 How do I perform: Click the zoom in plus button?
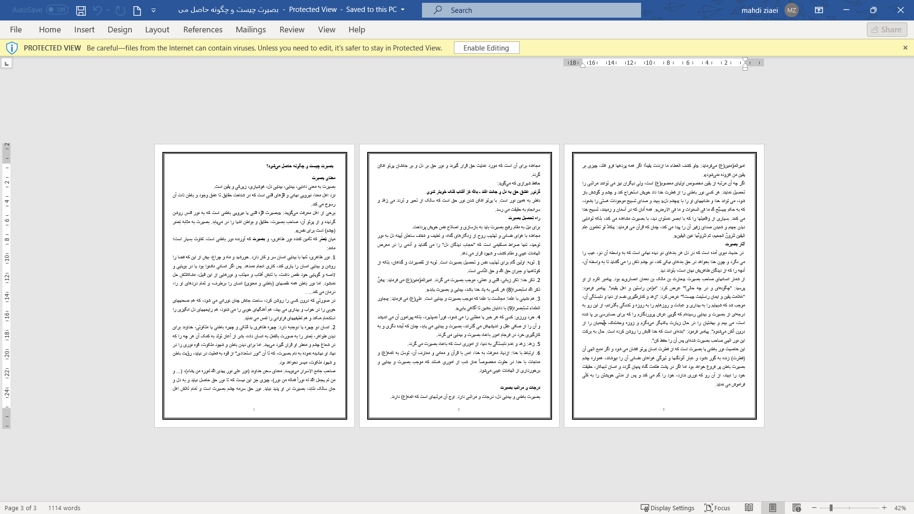point(884,508)
